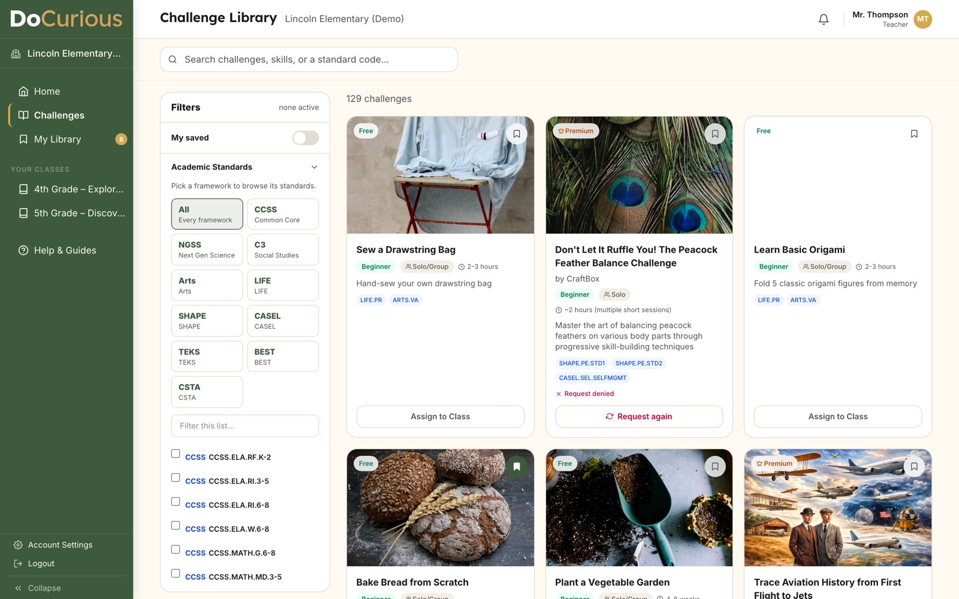Open the Bake Bread from Scratch thumbnail
Image resolution: width=959 pixels, height=599 pixels.
coord(441,508)
